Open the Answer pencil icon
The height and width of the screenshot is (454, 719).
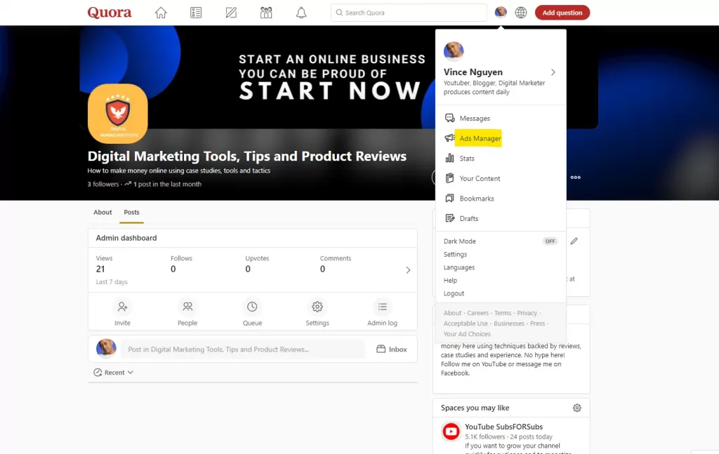231,13
